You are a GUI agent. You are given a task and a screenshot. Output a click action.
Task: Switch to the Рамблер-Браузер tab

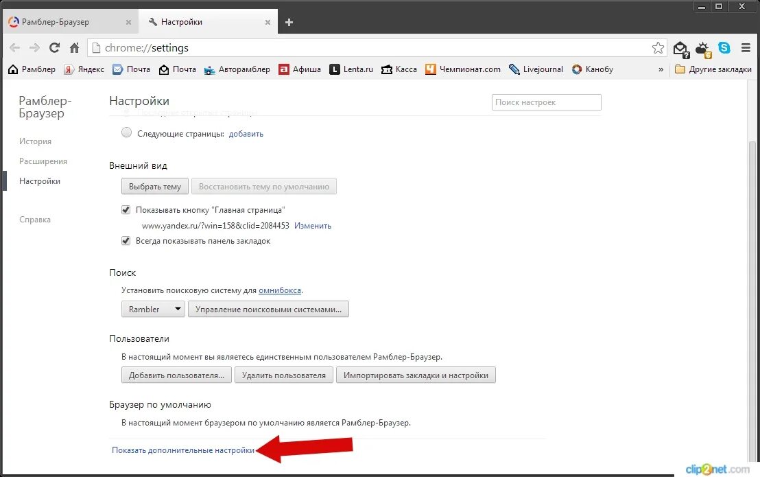click(71, 22)
